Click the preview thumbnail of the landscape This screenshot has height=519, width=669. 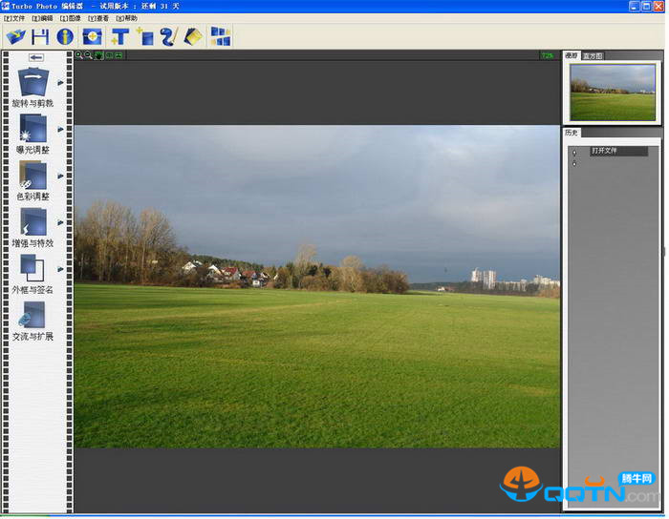coord(613,92)
